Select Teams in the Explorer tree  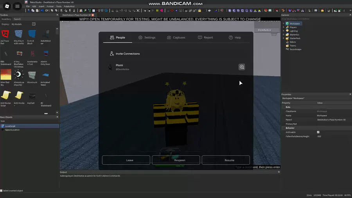293,45
